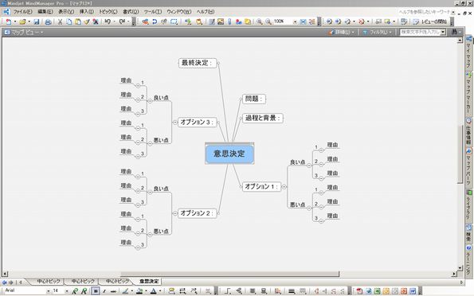Click the Print icon in the toolbar
The width and height of the screenshot is (474, 296).
[x=48, y=21]
